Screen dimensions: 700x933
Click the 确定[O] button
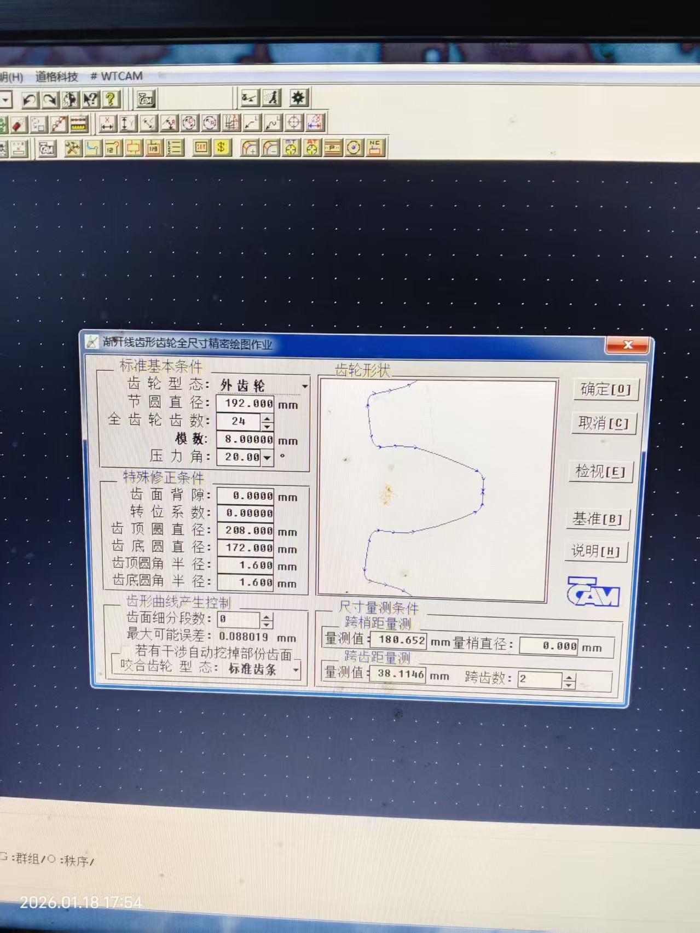606,389
